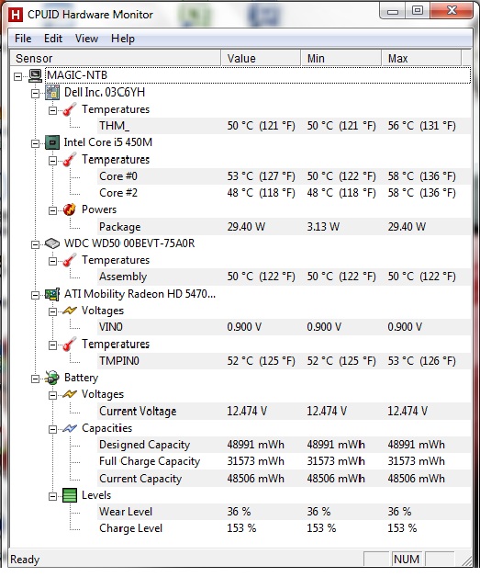The height and width of the screenshot is (577, 480).
Task: Click the green Levels icon
Action: pos(70,495)
